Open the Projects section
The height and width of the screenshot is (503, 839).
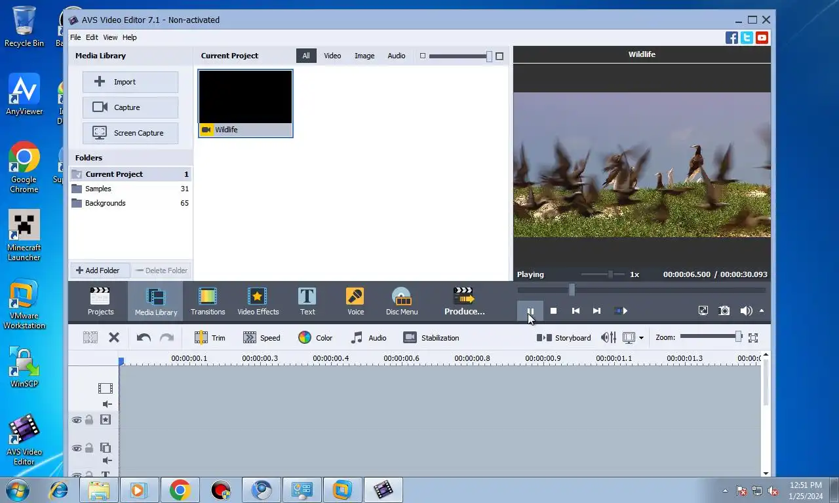pos(100,301)
